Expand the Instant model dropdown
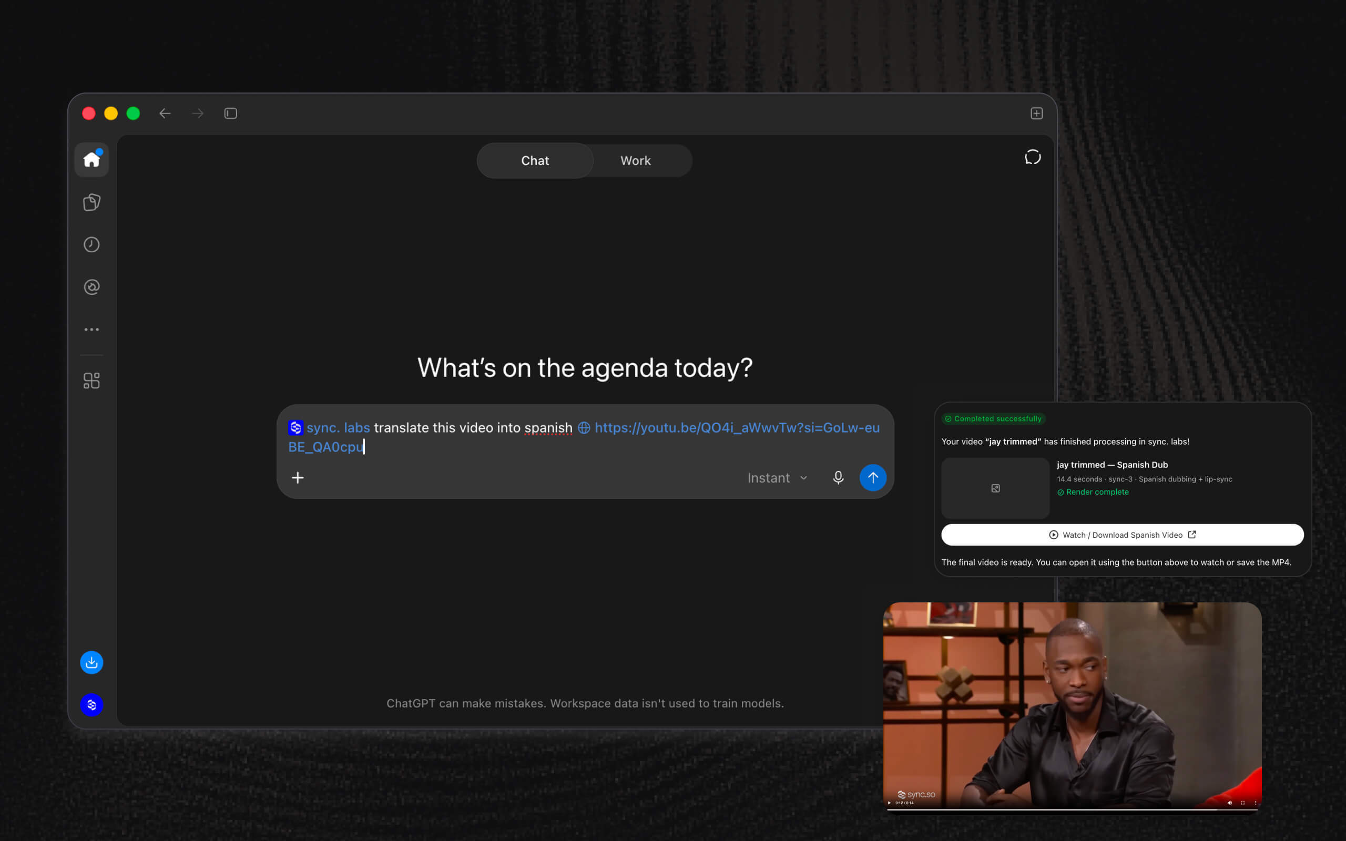The height and width of the screenshot is (841, 1346). (x=777, y=478)
